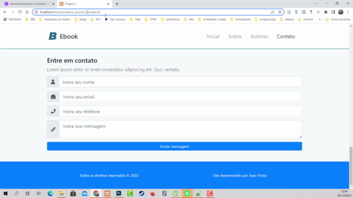Open the Importado do Firefox folder
The width and height of the screenshot is (353, 198).
point(55,19)
